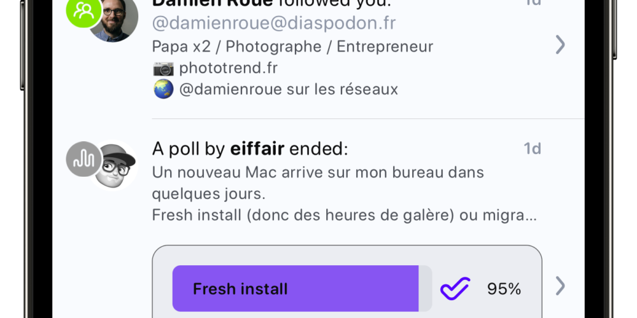637x318 pixels.
Task: Tap the camera emoji icon
Action: click(x=163, y=69)
